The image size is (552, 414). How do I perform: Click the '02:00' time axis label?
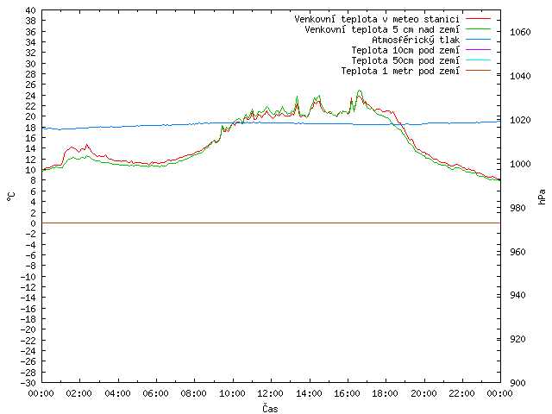coord(78,393)
